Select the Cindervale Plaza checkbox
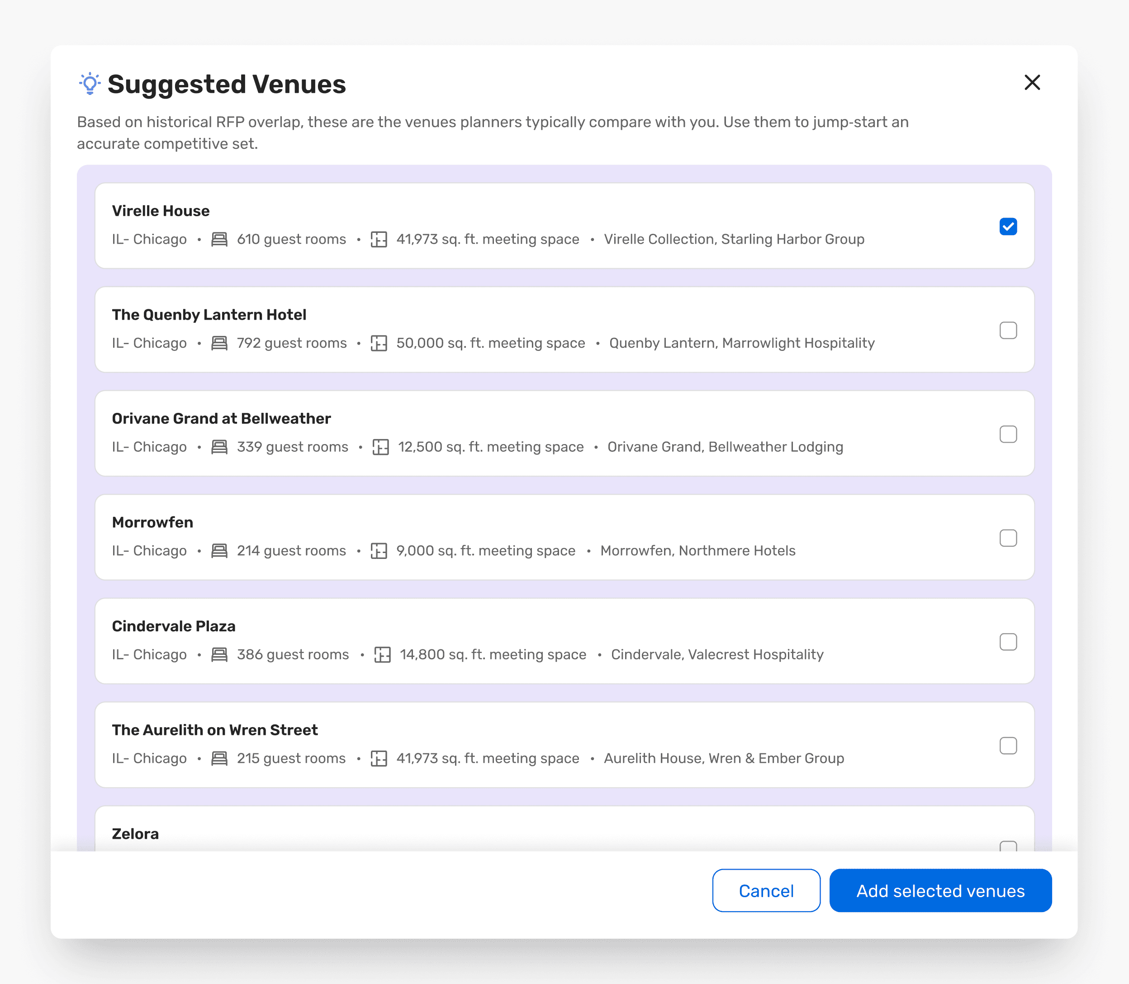1129x984 pixels. click(1008, 641)
